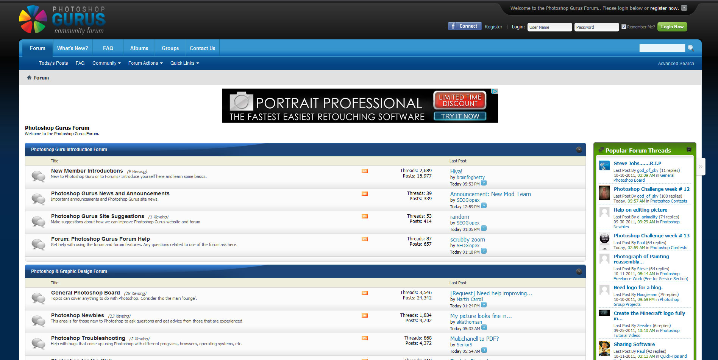The width and height of the screenshot is (718, 360).
Task: Collapse the sidebar using double-arrow tab
Action: tap(701, 167)
